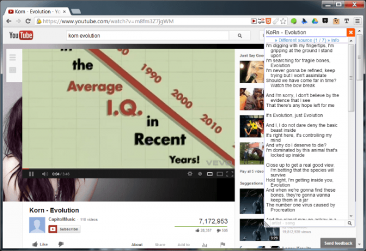Click the 'Different source (1 / 7)' link
Image resolution: width=366 pixels, height=251 pixels.
(x=301, y=40)
